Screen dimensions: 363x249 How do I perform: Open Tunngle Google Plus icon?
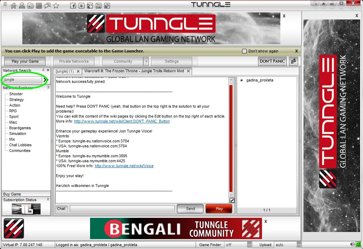coord(90,6)
